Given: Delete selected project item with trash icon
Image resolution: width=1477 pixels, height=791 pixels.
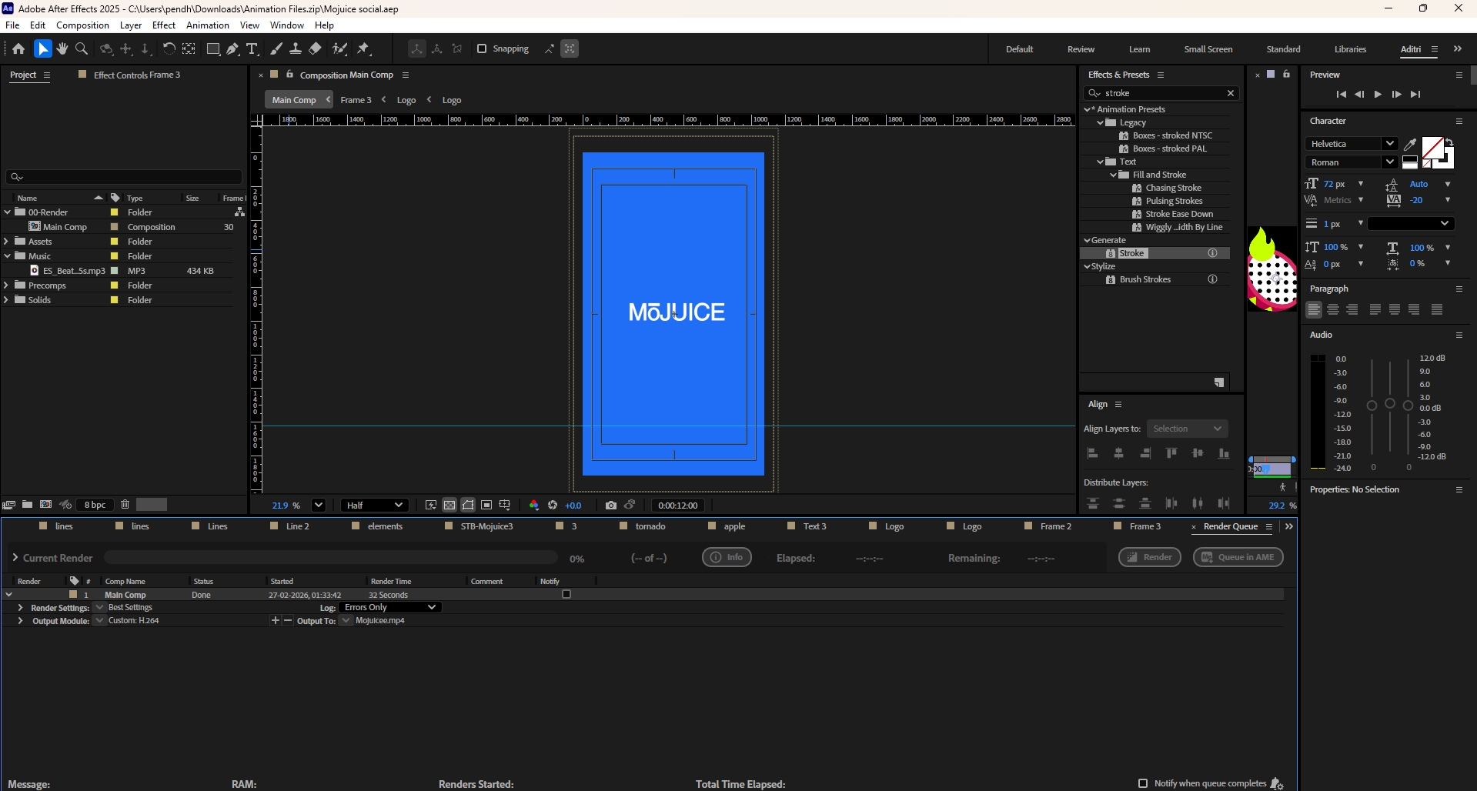Looking at the screenshot, I should tap(125, 505).
